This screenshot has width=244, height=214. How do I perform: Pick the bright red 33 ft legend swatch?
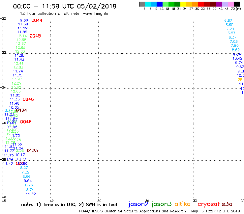[201, 4]
